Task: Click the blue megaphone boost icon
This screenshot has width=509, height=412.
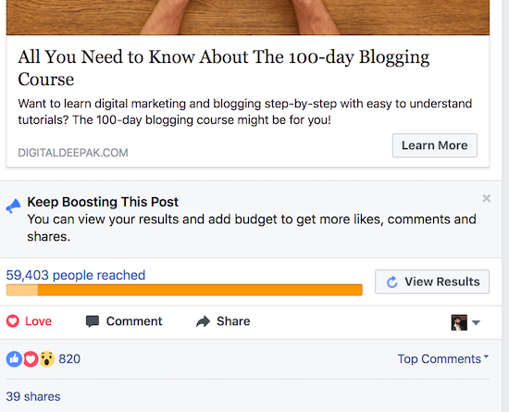Action: click(x=13, y=206)
